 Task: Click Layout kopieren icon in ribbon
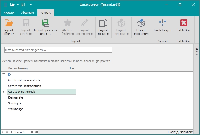tap(103, 23)
